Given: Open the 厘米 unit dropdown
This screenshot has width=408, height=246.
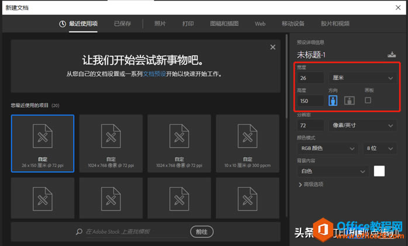Looking at the screenshot, I should (x=363, y=78).
